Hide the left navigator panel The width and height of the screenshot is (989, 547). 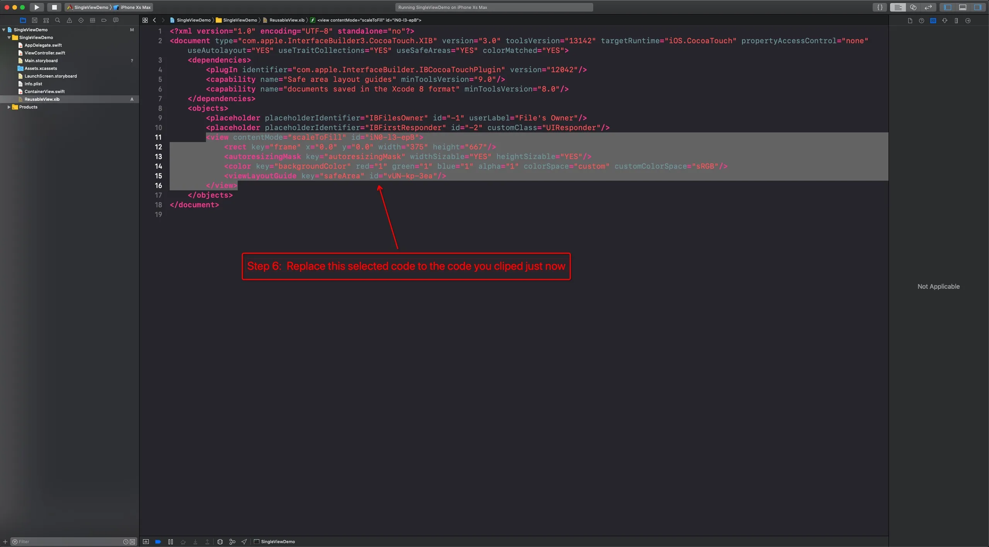pyautogui.click(x=947, y=7)
